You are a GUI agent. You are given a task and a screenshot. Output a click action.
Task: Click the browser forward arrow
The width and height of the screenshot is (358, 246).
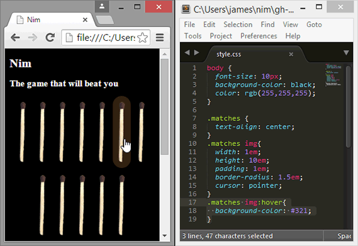[x=33, y=38]
